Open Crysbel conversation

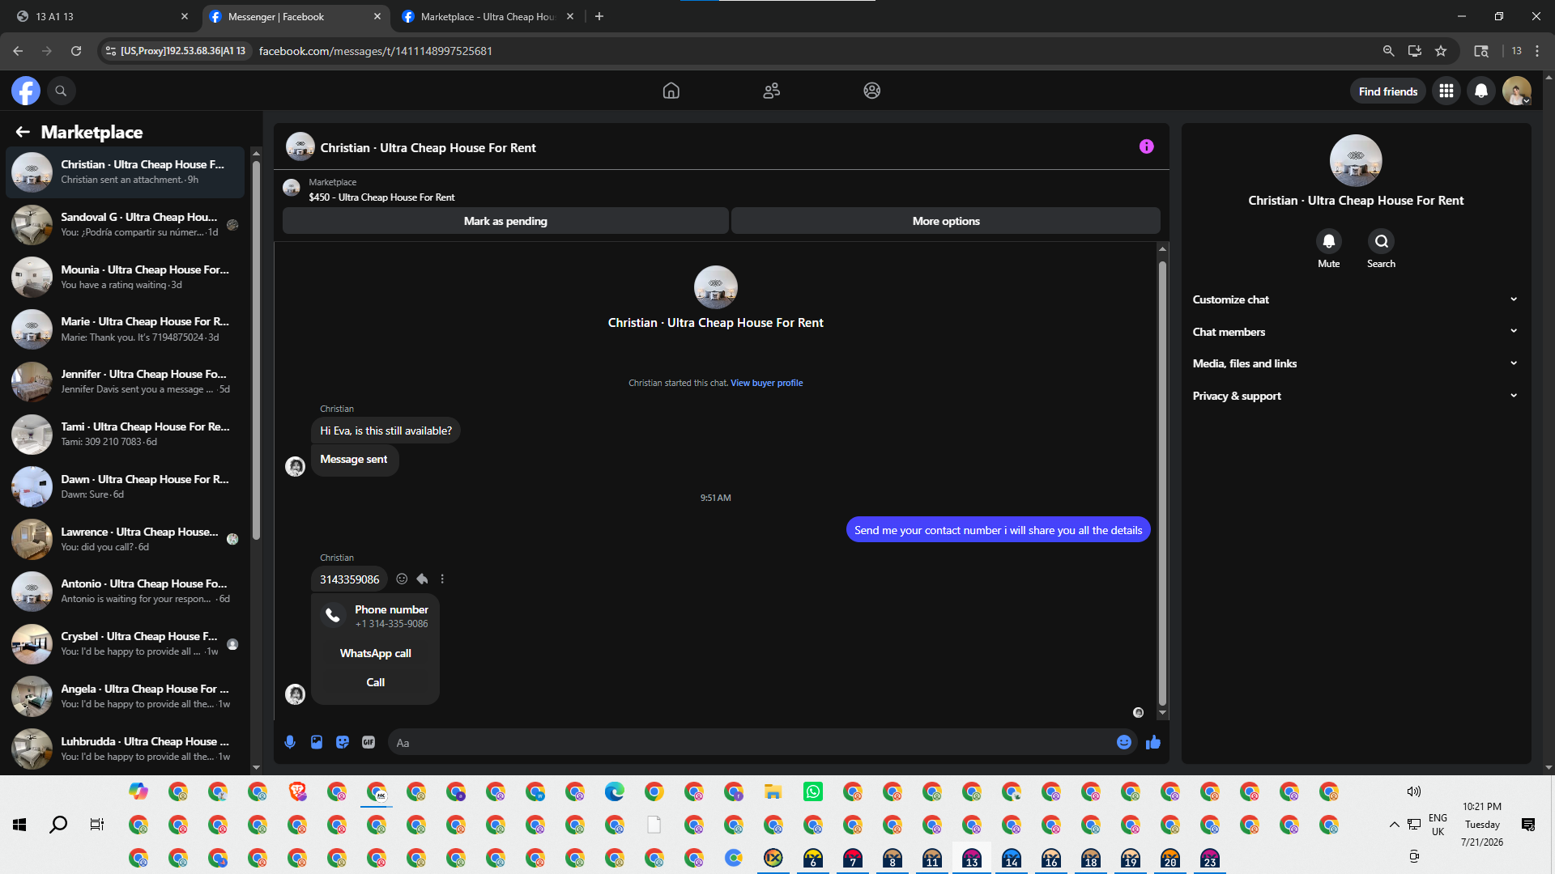point(126,643)
